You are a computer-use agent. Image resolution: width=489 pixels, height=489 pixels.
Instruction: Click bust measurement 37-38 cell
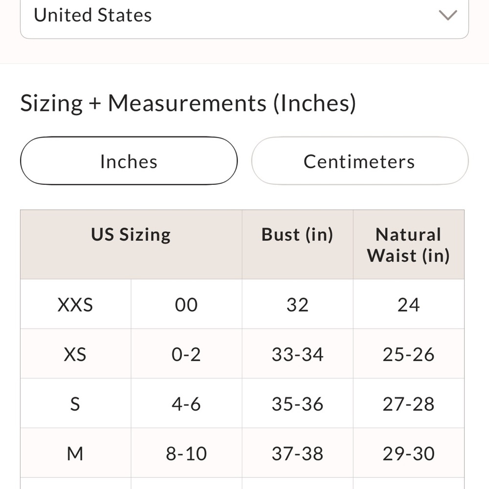297,453
